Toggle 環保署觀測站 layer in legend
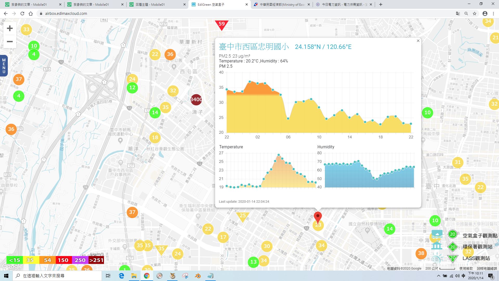Screen dimensions: 499x281 [x=470, y=247]
